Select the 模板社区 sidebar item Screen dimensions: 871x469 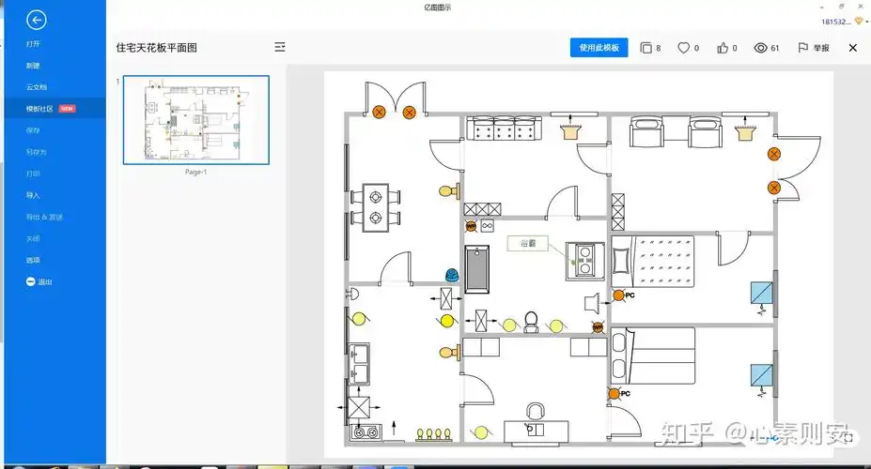tap(39, 109)
